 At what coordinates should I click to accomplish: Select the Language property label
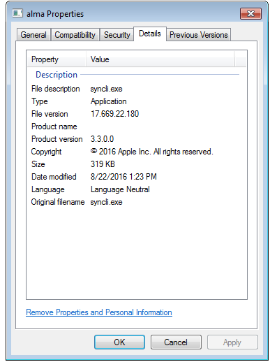pyautogui.click(x=48, y=189)
